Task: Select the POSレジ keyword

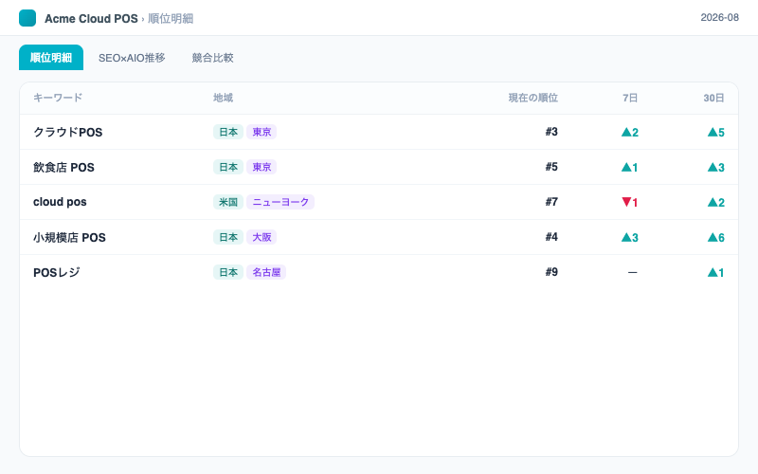Action: pyautogui.click(x=57, y=272)
